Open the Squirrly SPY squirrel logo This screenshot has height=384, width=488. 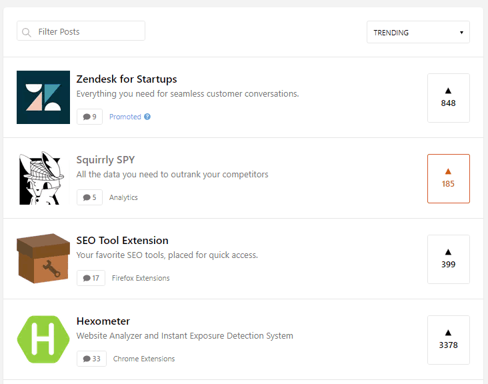coord(43,178)
